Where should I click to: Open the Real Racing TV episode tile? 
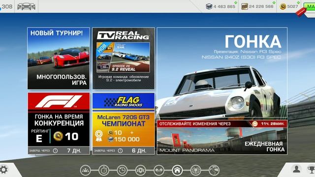point(124,59)
